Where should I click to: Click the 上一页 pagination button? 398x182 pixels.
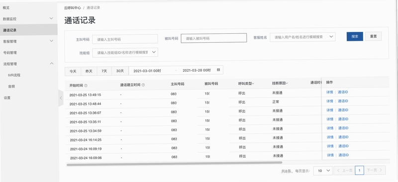tap(344, 171)
